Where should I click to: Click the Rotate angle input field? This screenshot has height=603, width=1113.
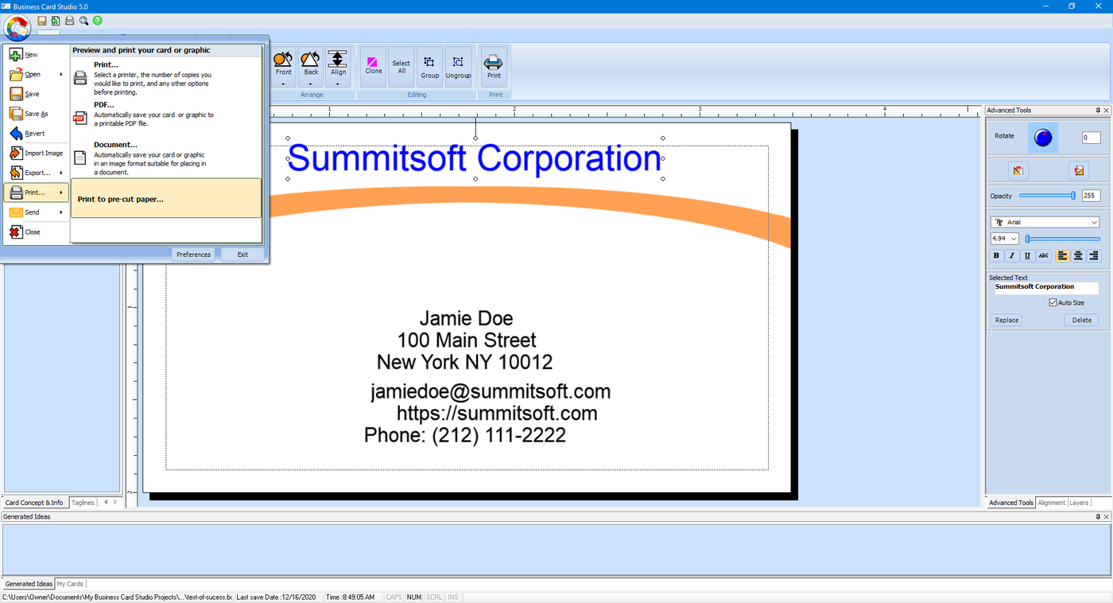pyautogui.click(x=1091, y=138)
